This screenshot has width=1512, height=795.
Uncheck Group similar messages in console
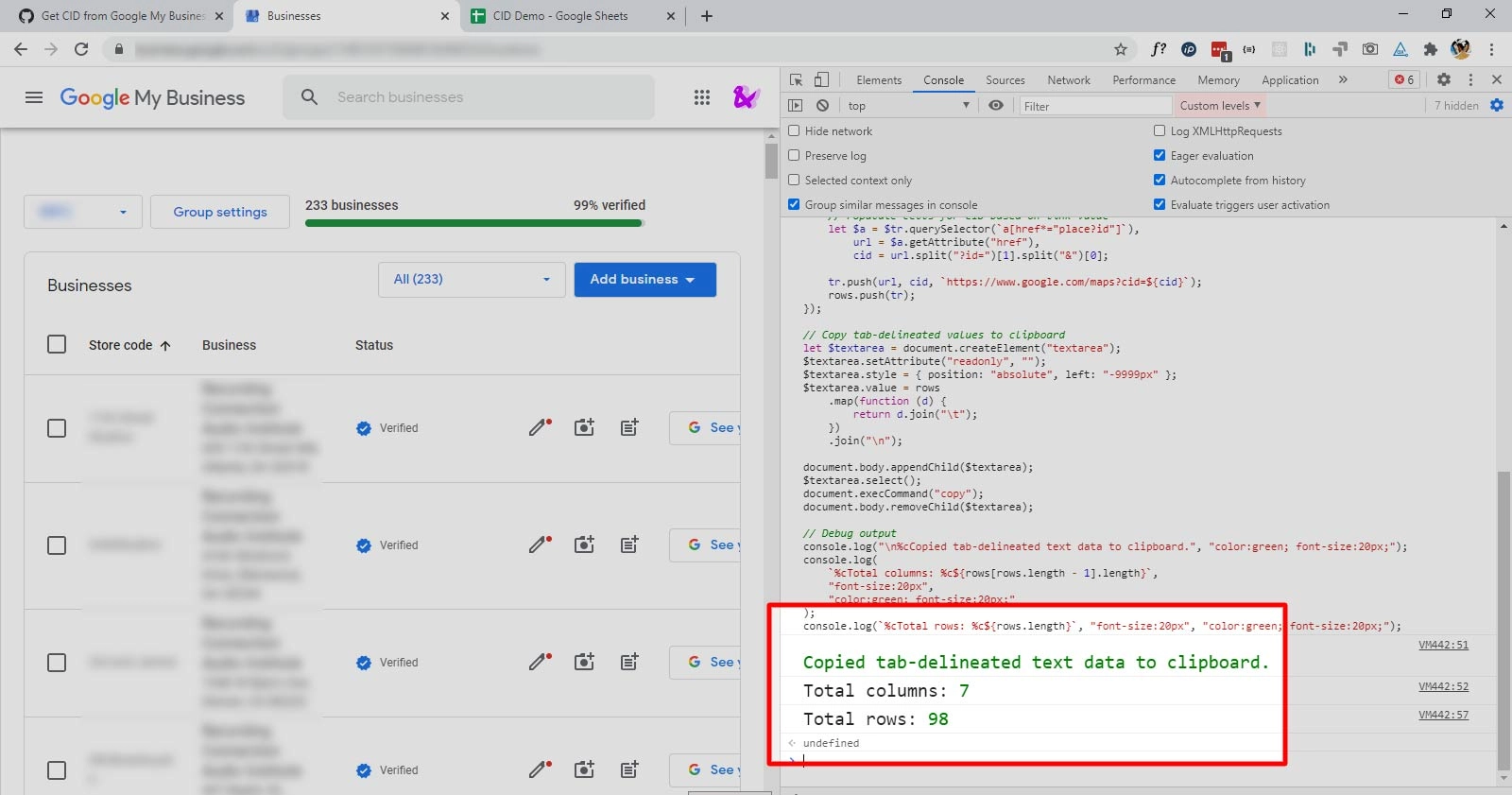click(794, 204)
